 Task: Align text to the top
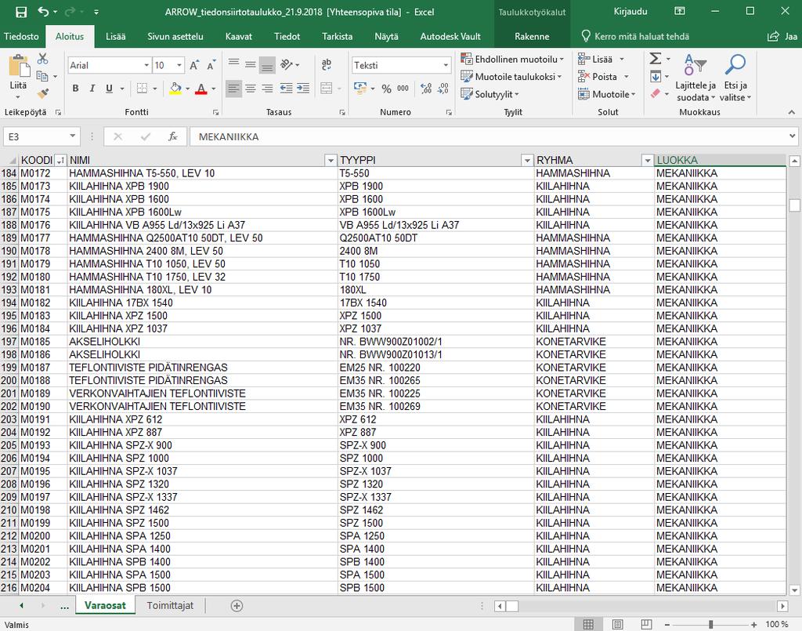point(233,64)
